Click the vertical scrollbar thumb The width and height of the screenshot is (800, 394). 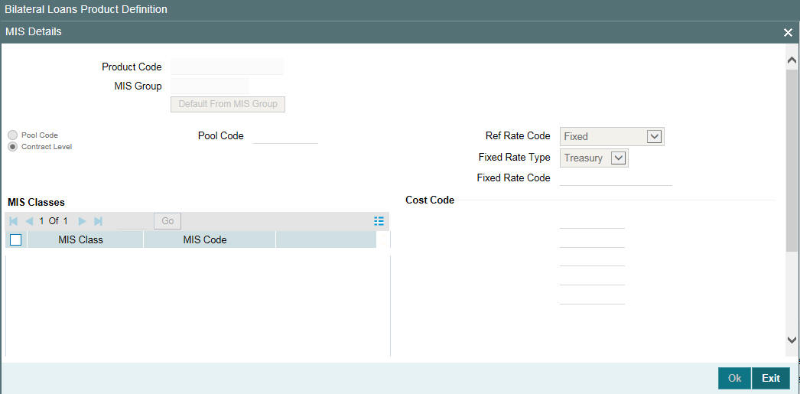point(792,160)
